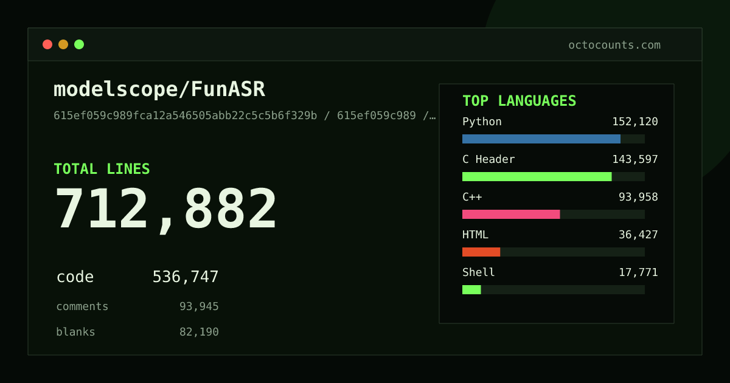Select the HTML count 36,427
This screenshot has width=730, height=383.
(638, 235)
